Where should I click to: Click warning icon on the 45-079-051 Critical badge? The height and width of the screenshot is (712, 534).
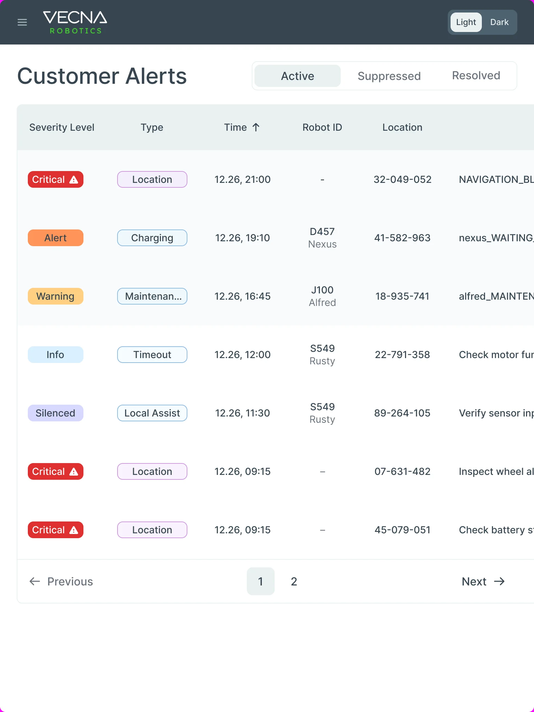74,530
